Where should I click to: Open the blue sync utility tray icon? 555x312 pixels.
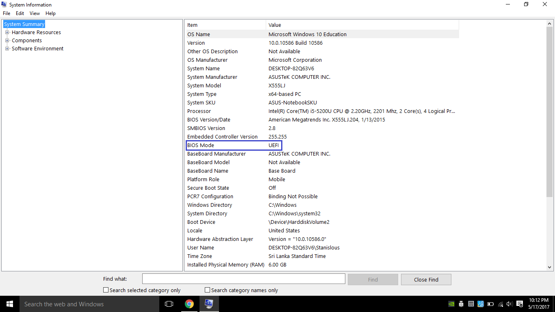tap(481, 304)
